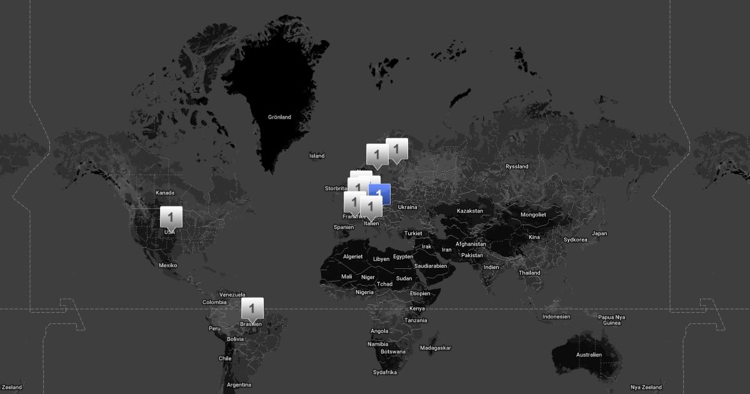Click the Madagaskar label
The height and width of the screenshot is (394, 750).
(x=436, y=348)
